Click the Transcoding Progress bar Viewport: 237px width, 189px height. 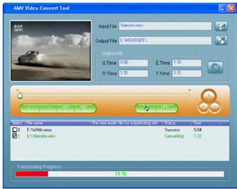pyautogui.click(x=120, y=174)
